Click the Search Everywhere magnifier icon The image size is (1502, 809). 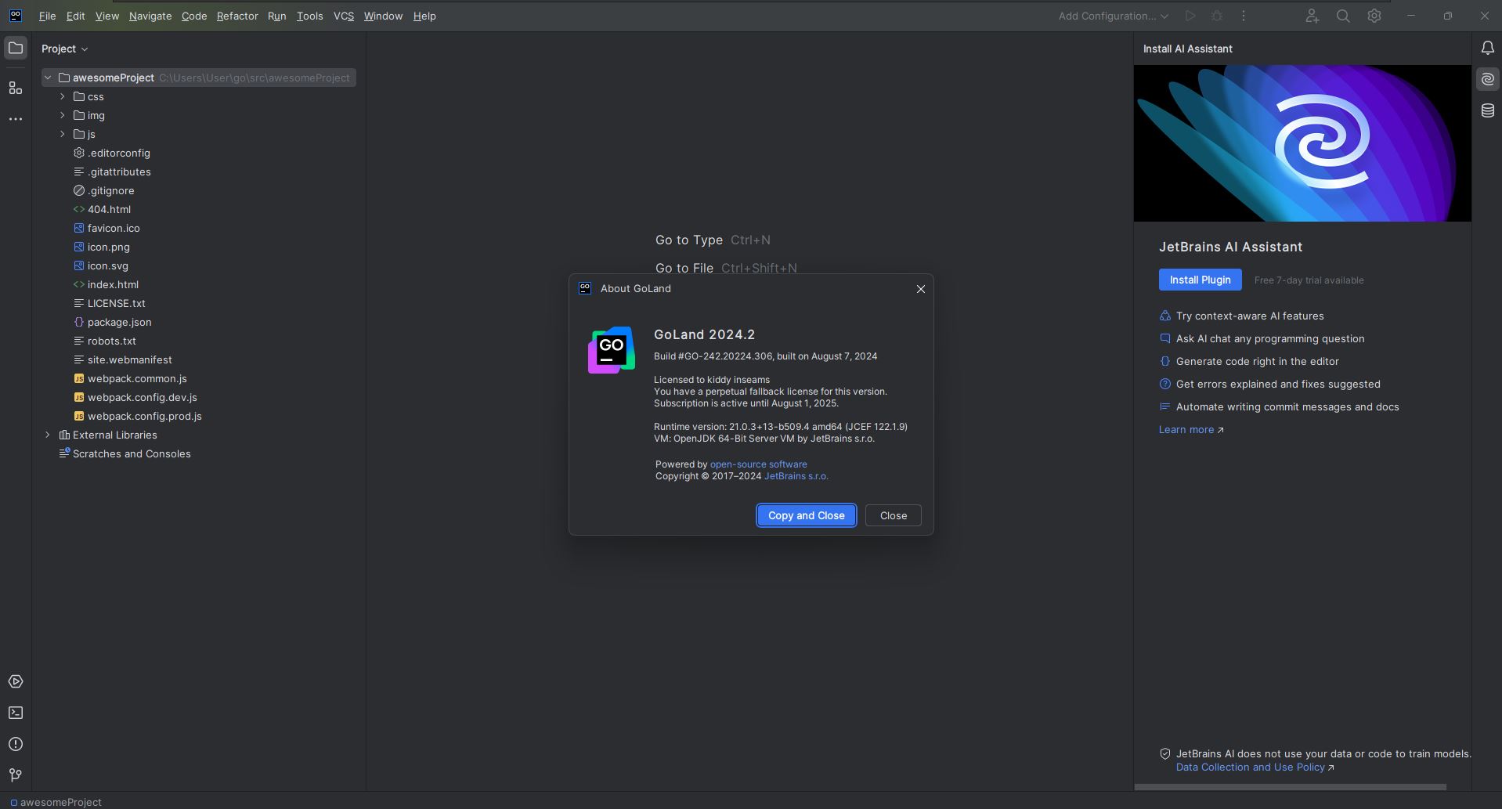[1343, 16]
